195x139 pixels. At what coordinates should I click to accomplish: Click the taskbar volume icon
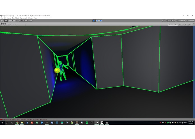click(x=180, y=123)
